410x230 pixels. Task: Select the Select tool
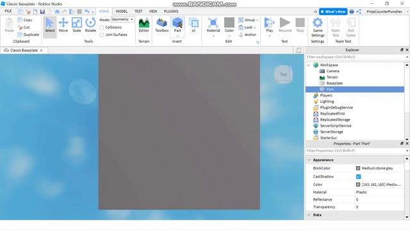tap(50, 25)
